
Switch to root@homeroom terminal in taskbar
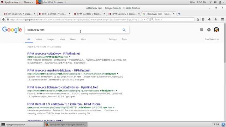[x=22, y=125]
